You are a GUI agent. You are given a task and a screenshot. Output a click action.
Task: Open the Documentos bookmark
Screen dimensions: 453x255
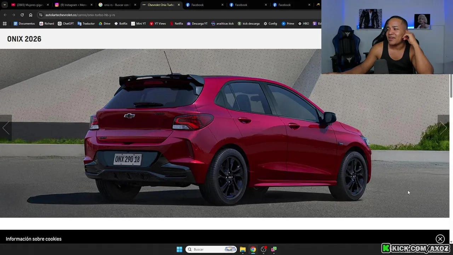[24, 24]
